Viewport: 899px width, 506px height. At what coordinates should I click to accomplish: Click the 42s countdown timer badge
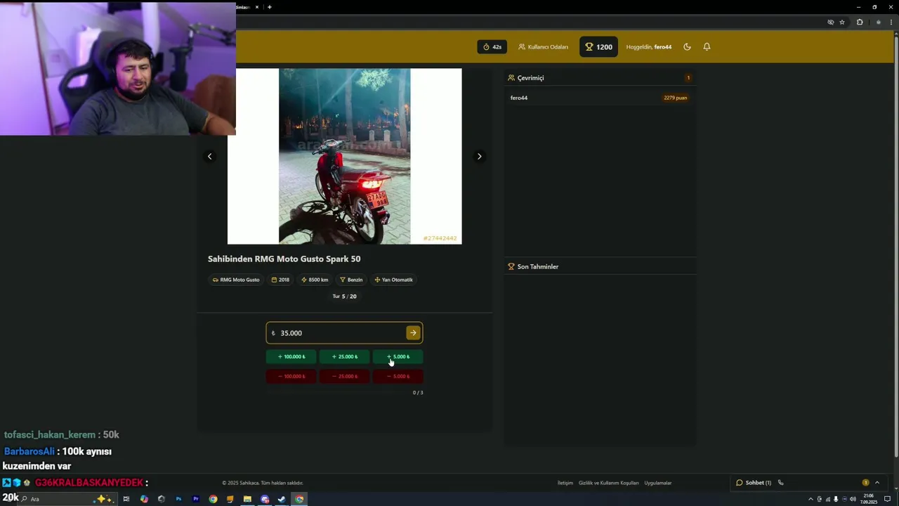pyautogui.click(x=492, y=47)
